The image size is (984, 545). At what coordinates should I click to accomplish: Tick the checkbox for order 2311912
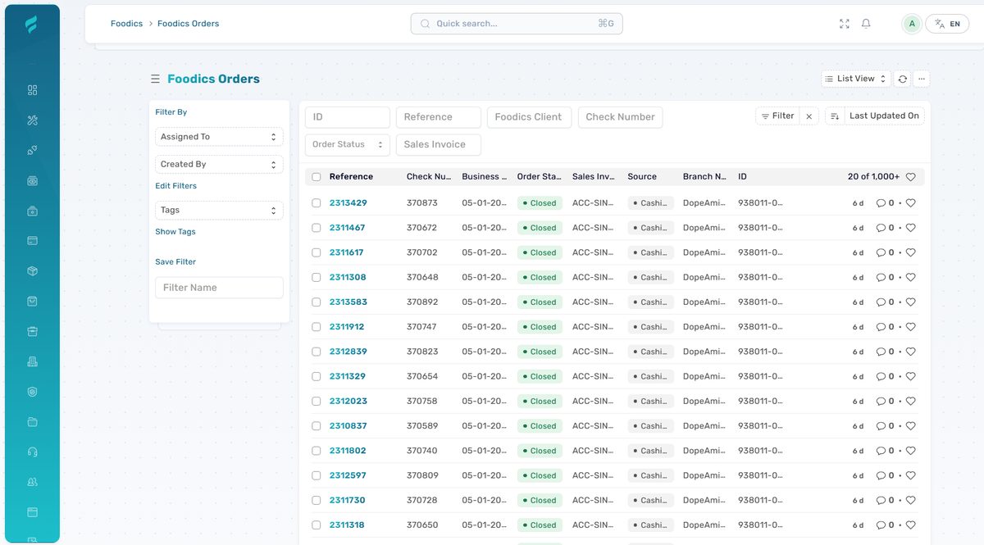coord(317,327)
